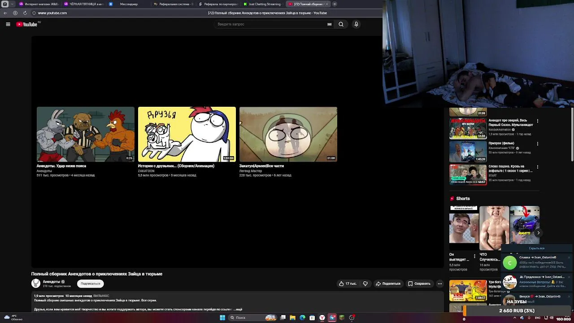
Task: Show hidden system tray icons chevron
Action: (x=515, y=318)
